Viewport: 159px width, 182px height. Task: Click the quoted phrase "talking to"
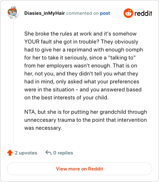pyautogui.click(x=122, y=57)
